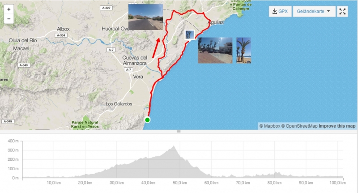Zoom in with the plus button
358x193 pixels.
pos(9,9)
